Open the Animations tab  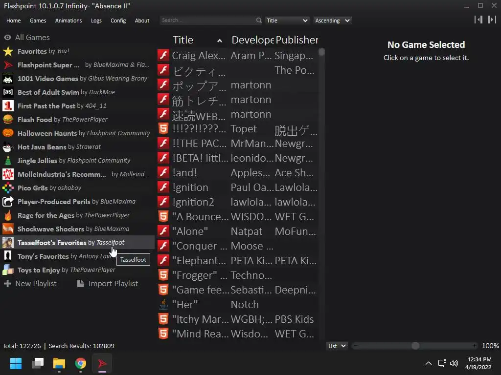[x=68, y=21]
